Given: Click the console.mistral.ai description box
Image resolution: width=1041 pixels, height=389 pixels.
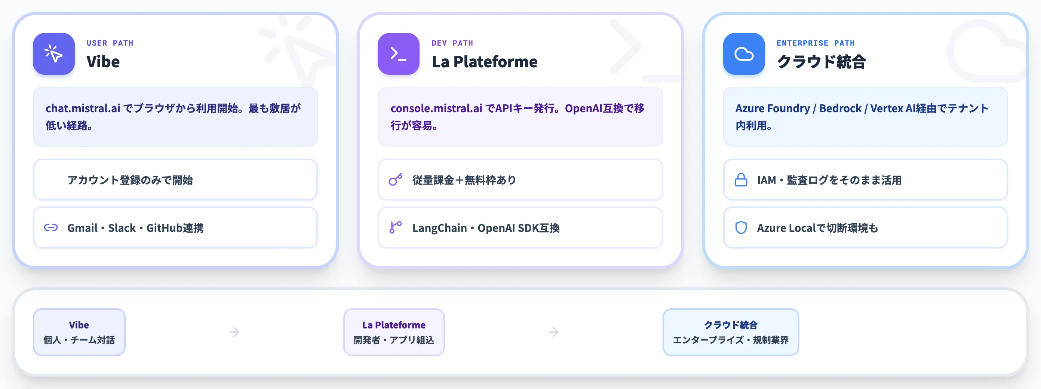Looking at the screenshot, I should pyautogui.click(x=520, y=116).
